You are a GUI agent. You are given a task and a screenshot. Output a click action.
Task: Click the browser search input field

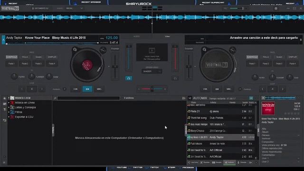[x=88, y=98]
